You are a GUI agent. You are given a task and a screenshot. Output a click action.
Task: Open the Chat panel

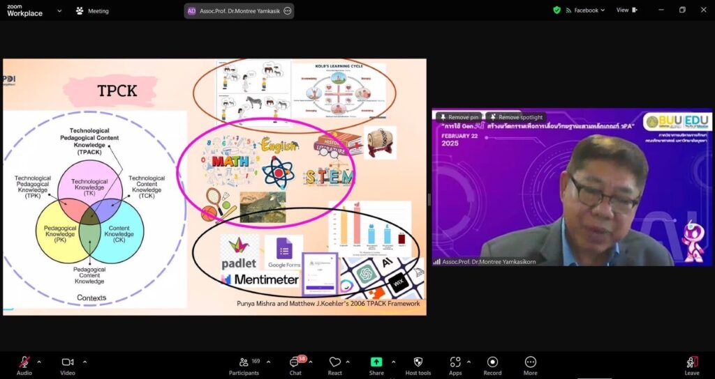(295, 362)
